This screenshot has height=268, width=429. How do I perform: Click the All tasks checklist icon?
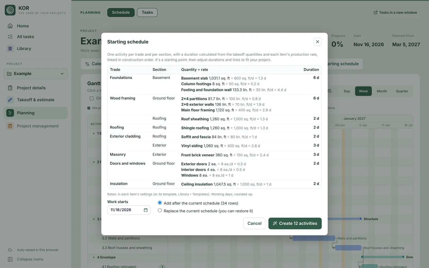point(10,37)
